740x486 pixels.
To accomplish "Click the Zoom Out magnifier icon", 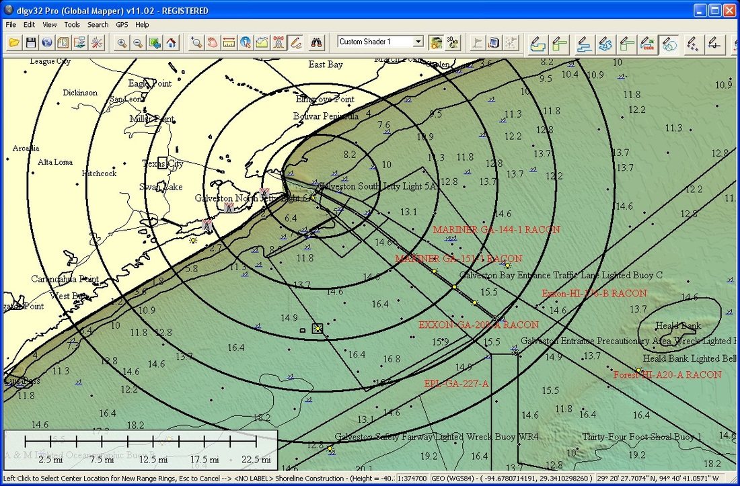I will pyautogui.click(x=138, y=43).
